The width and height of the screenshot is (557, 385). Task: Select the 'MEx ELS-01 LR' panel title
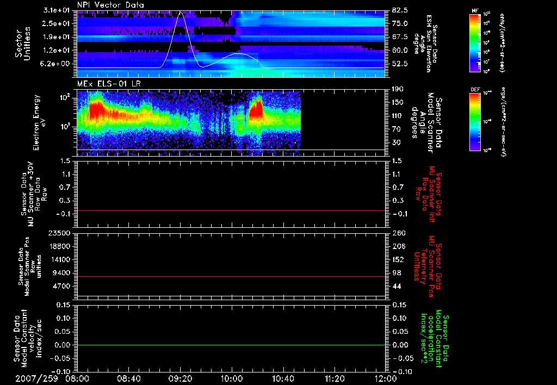pos(109,84)
